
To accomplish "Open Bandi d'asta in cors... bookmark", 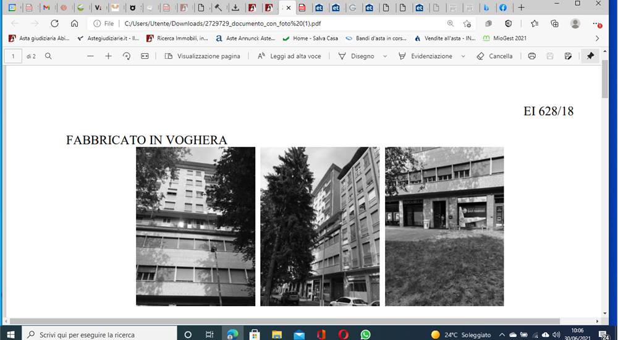I will click(376, 38).
